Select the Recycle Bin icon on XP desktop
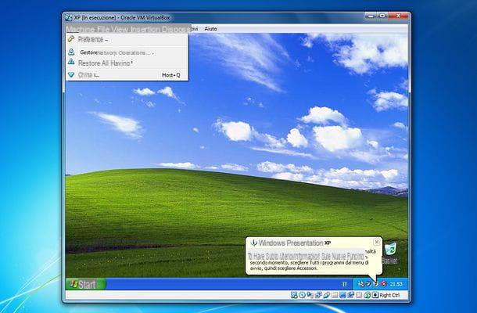This screenshot has height=313, width=477. pyautogui.click(x=389, y=252)
